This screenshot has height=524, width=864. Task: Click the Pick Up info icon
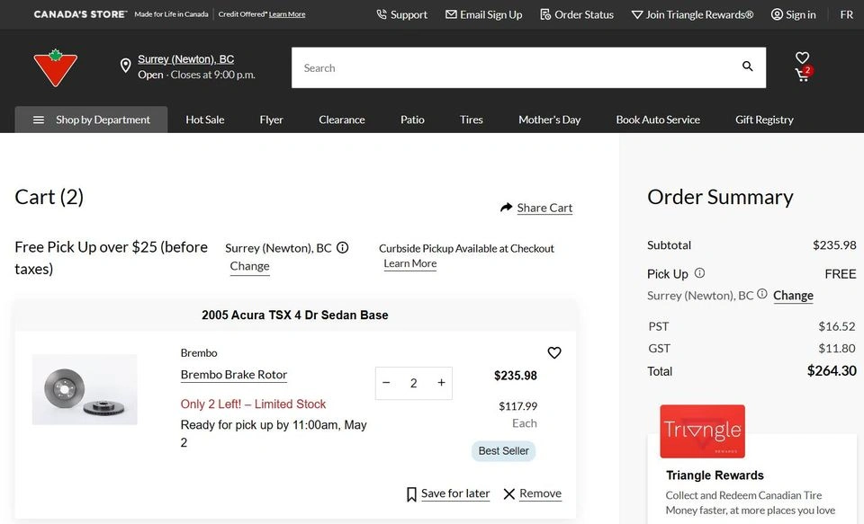coord(699,272)
